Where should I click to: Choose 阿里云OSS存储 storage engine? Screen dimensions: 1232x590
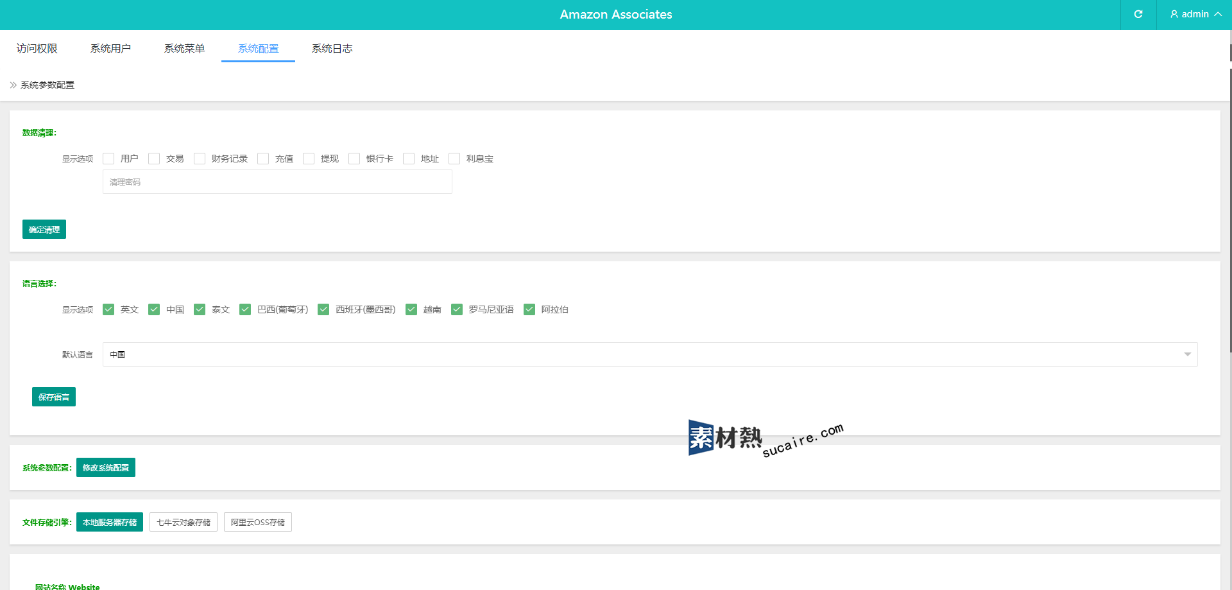258,522
